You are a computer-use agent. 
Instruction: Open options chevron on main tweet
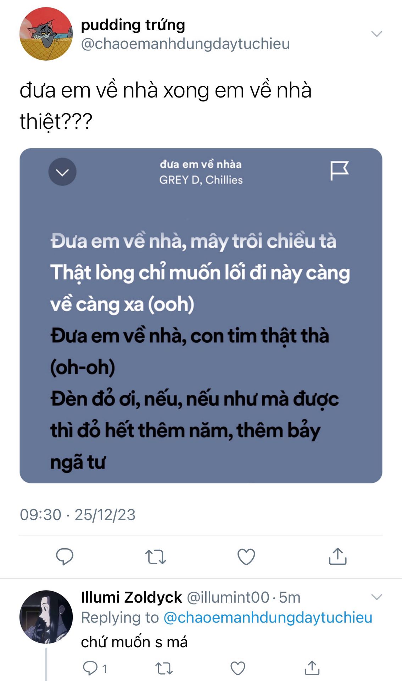coord(376,34)
